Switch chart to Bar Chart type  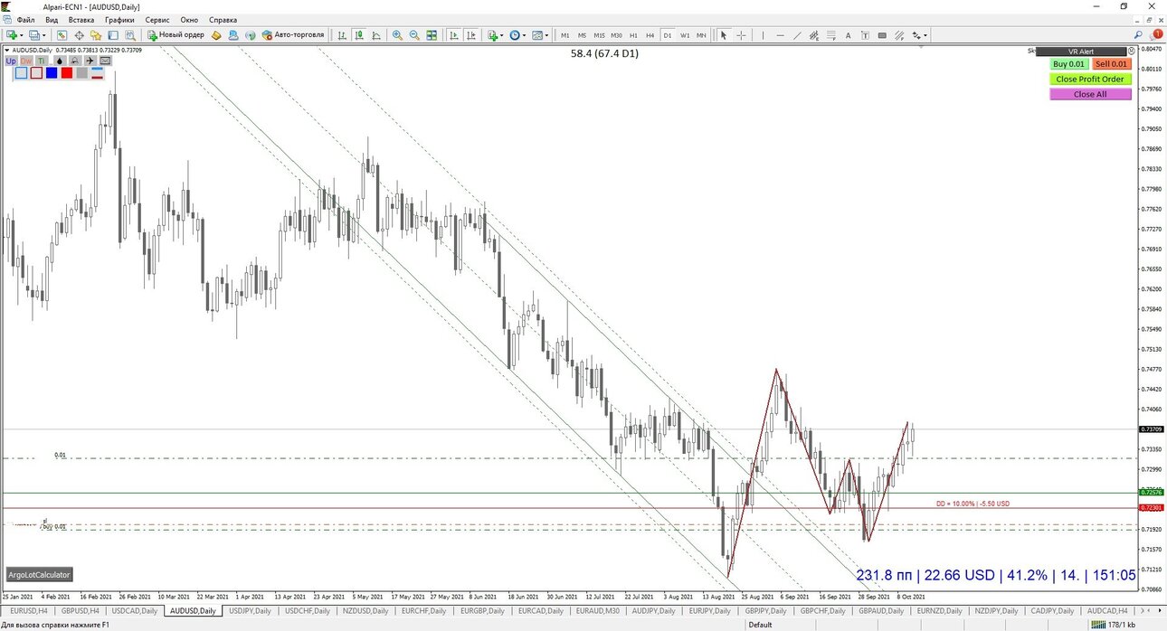pyautogui.click(x=342, y=35)
